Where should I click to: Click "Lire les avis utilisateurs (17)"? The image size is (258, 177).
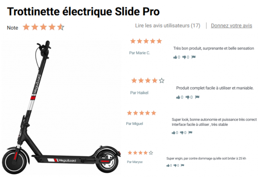(x=168, y=26)
